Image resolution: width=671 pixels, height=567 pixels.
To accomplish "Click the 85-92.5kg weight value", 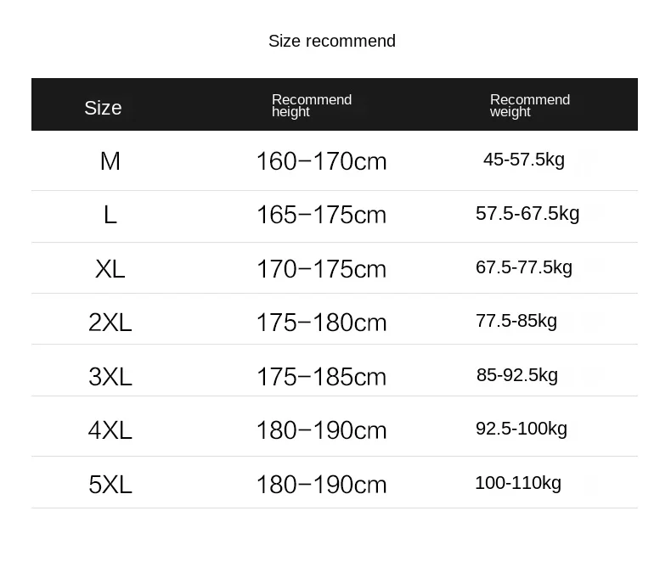I will click(x=516, y=374).
